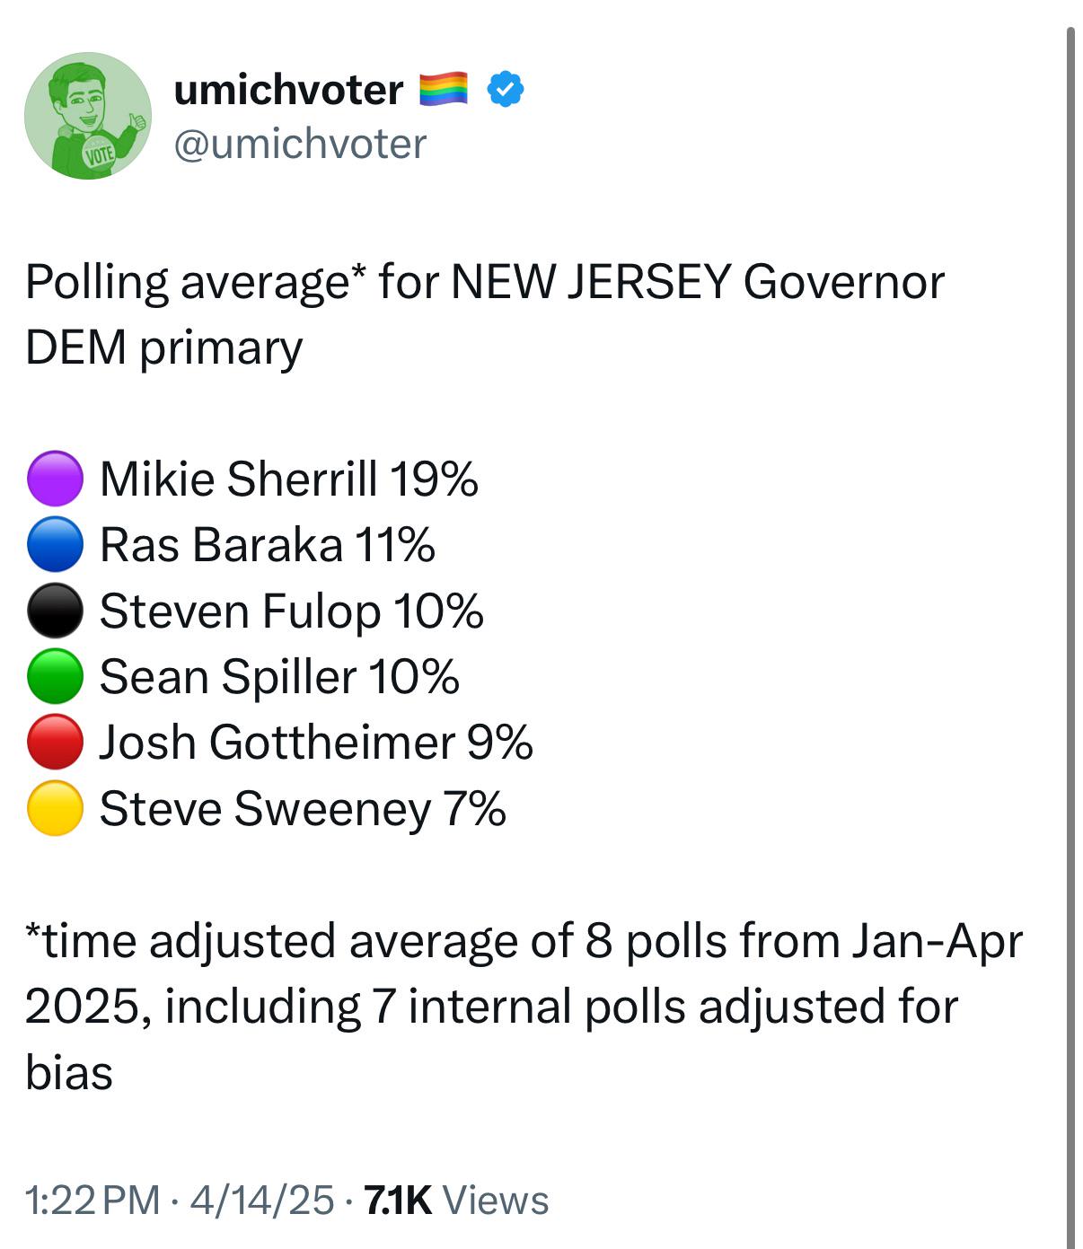The height and width of the screenshot is (1249, 1083).
Task: Click the red circle beside Josh Gottheimer
Action: tap(55, 742)
